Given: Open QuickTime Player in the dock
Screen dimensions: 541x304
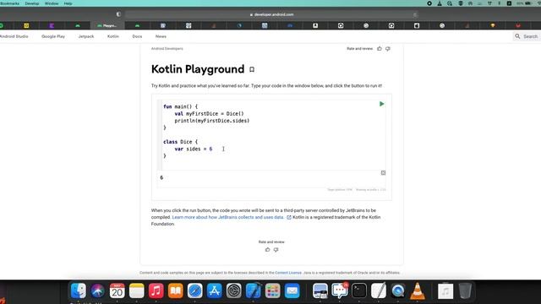Looking at the screenshot, I should point(398,290).
